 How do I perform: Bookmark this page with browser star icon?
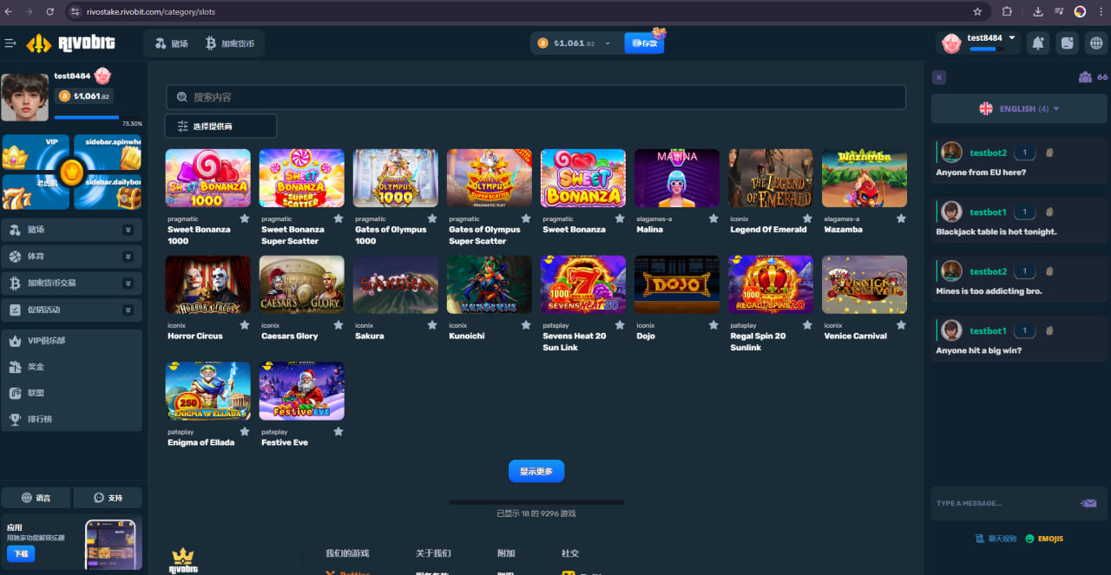click(x=977, y=12)
